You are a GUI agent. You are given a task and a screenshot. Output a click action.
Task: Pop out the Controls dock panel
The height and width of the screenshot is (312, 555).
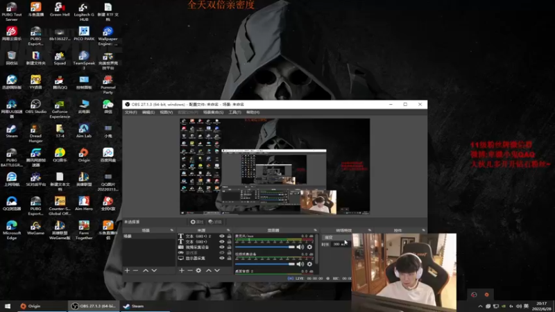[423, 230]
